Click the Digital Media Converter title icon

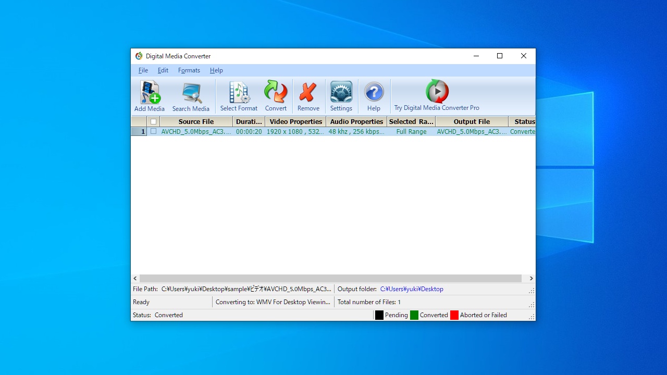click(139, 56)
